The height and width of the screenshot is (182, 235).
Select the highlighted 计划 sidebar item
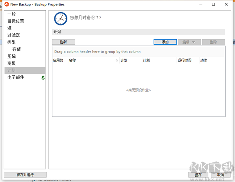25,70
